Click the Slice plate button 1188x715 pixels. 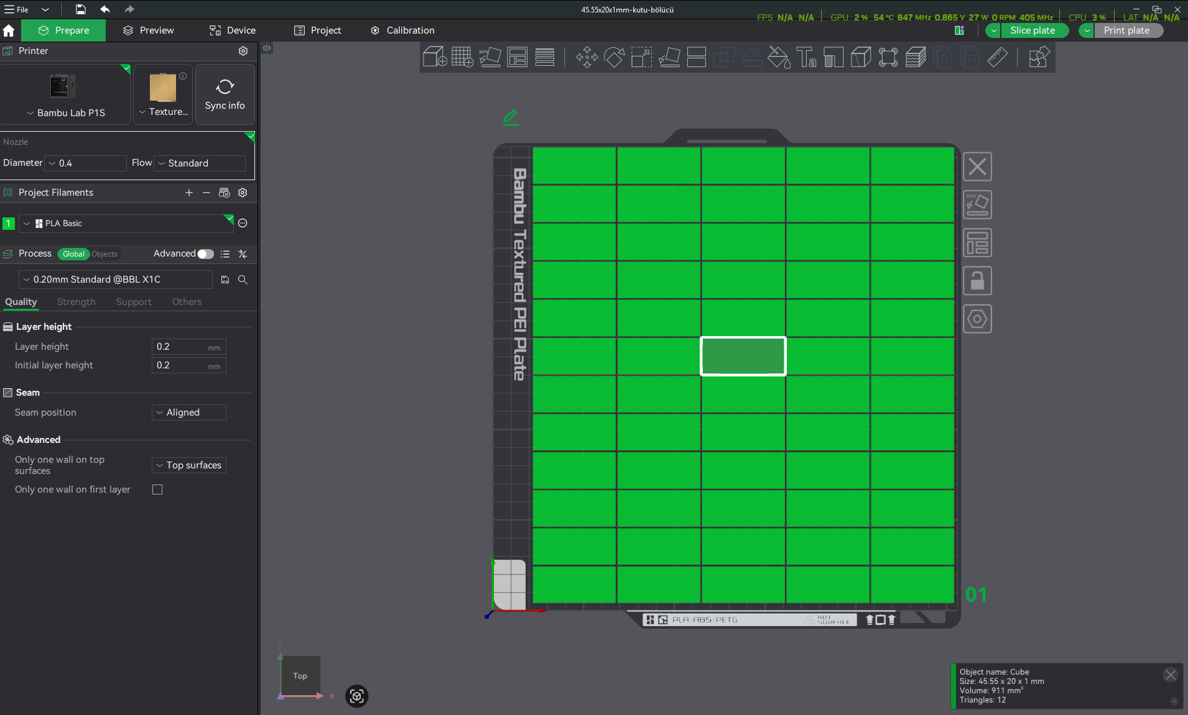[x=1033, y=30]
